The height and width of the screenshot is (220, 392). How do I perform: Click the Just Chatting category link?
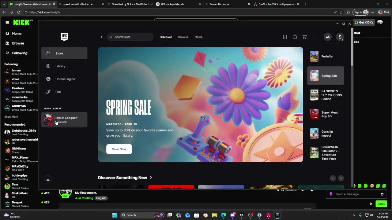click(84, 198)
